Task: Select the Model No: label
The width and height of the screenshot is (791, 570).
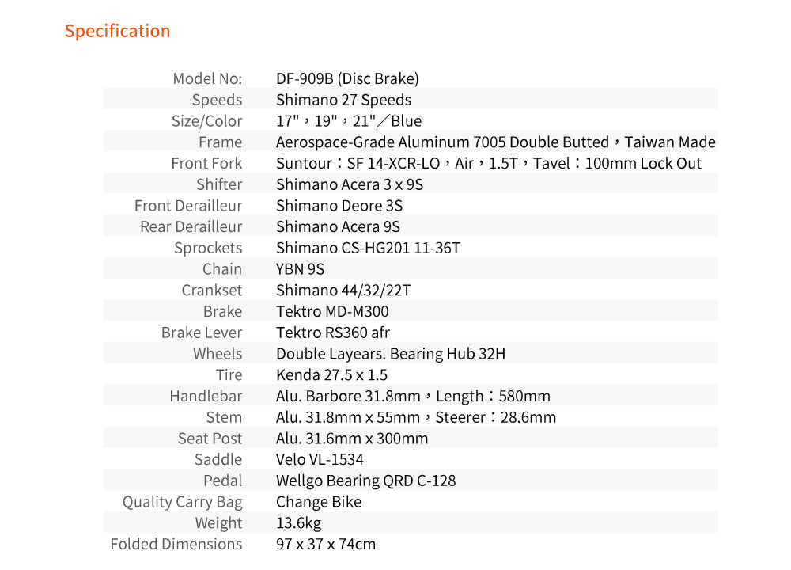Action: coord(207,78)
